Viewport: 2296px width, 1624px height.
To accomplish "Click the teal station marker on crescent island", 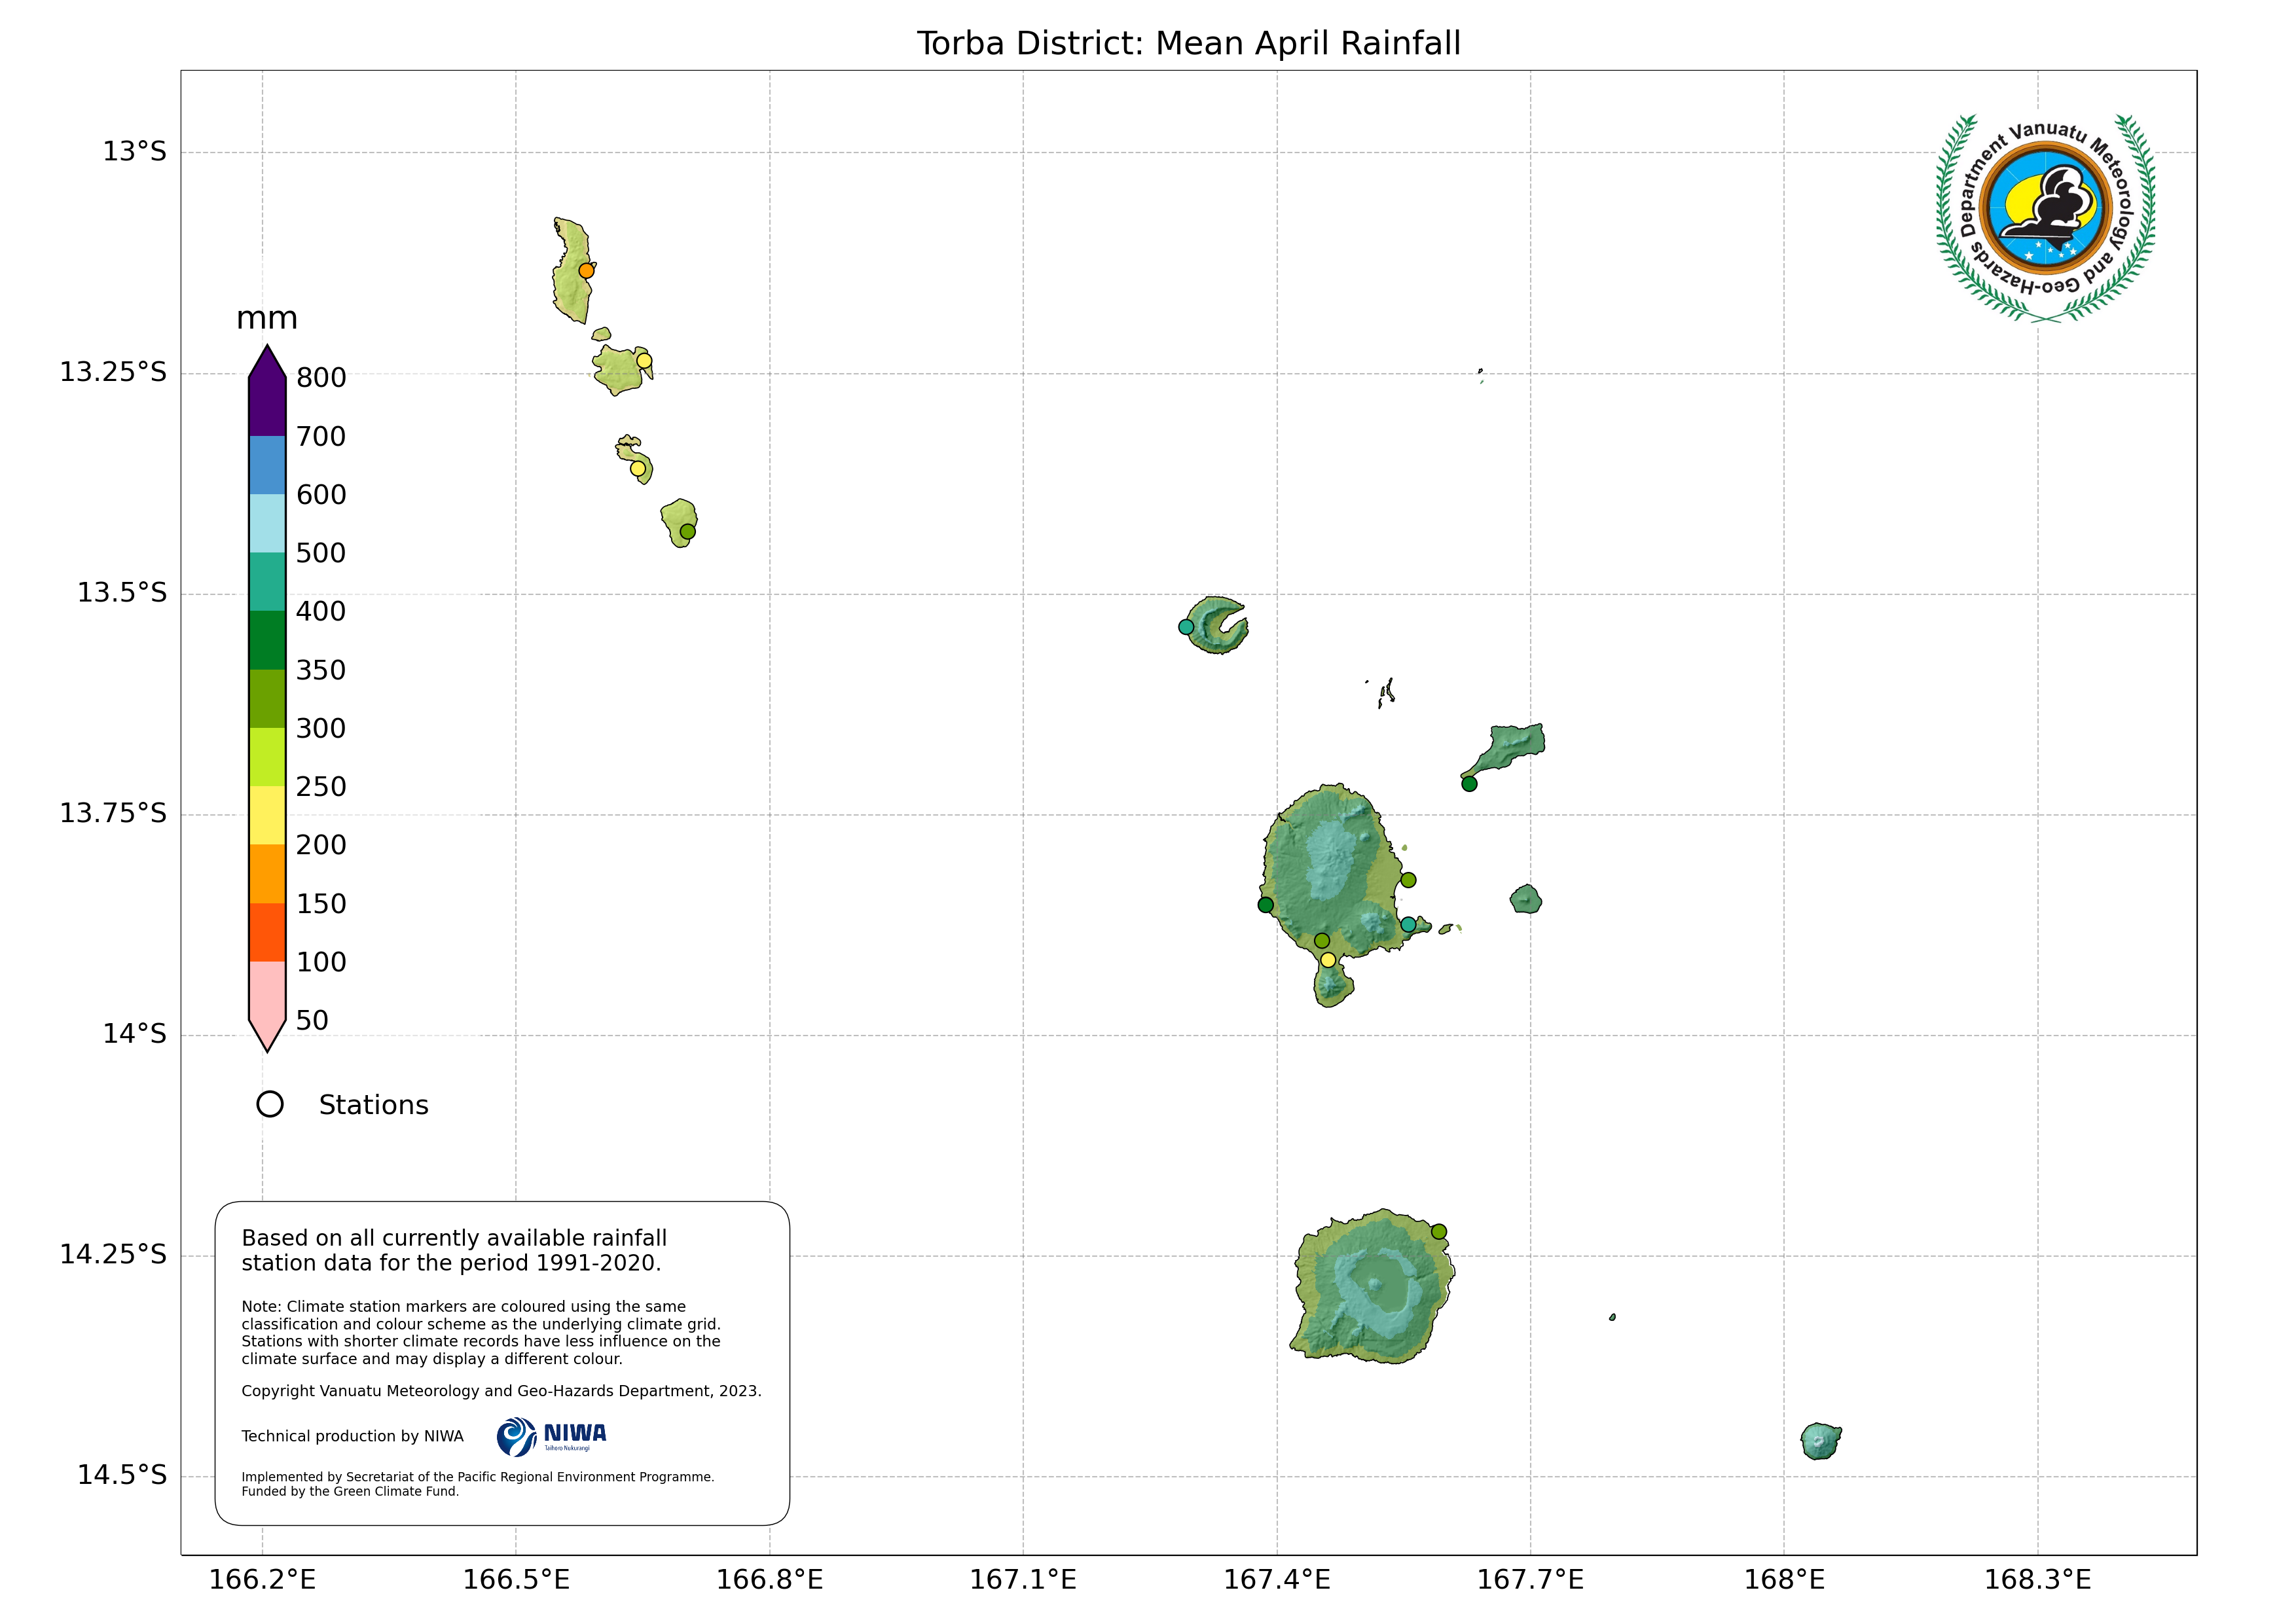I will click(x=1186, y=627).
